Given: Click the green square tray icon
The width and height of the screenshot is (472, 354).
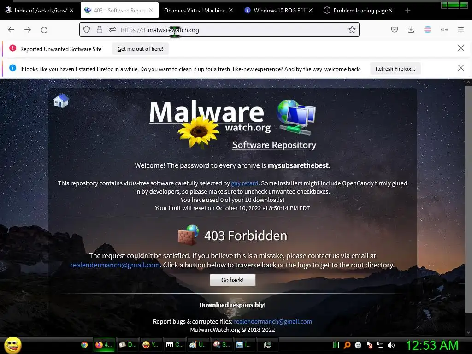Looking at the screenshot, I should pos(336,345).
